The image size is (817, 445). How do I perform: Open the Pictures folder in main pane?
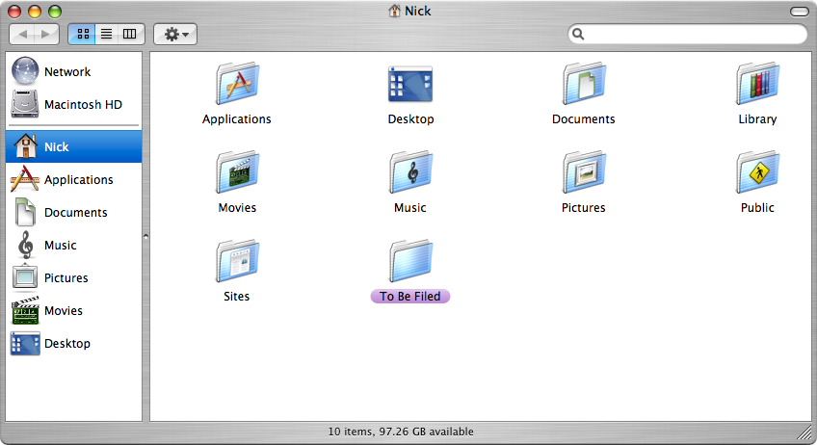click(584, 172)
